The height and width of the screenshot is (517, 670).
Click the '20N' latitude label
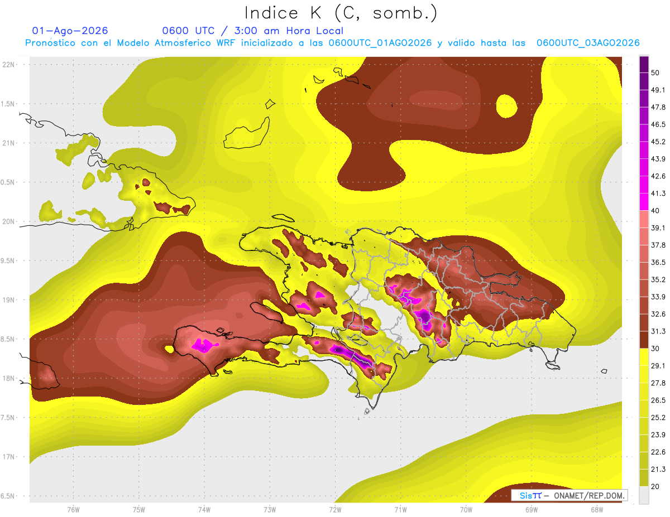(x=9, y=221)
